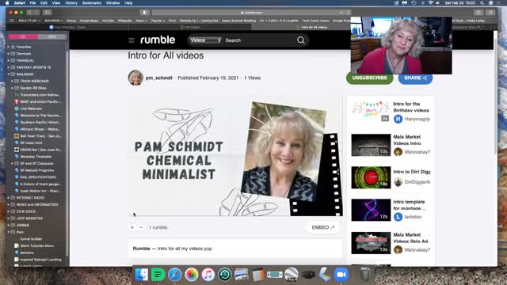Downvote the video with the minus icon

[x=141, y=227]
